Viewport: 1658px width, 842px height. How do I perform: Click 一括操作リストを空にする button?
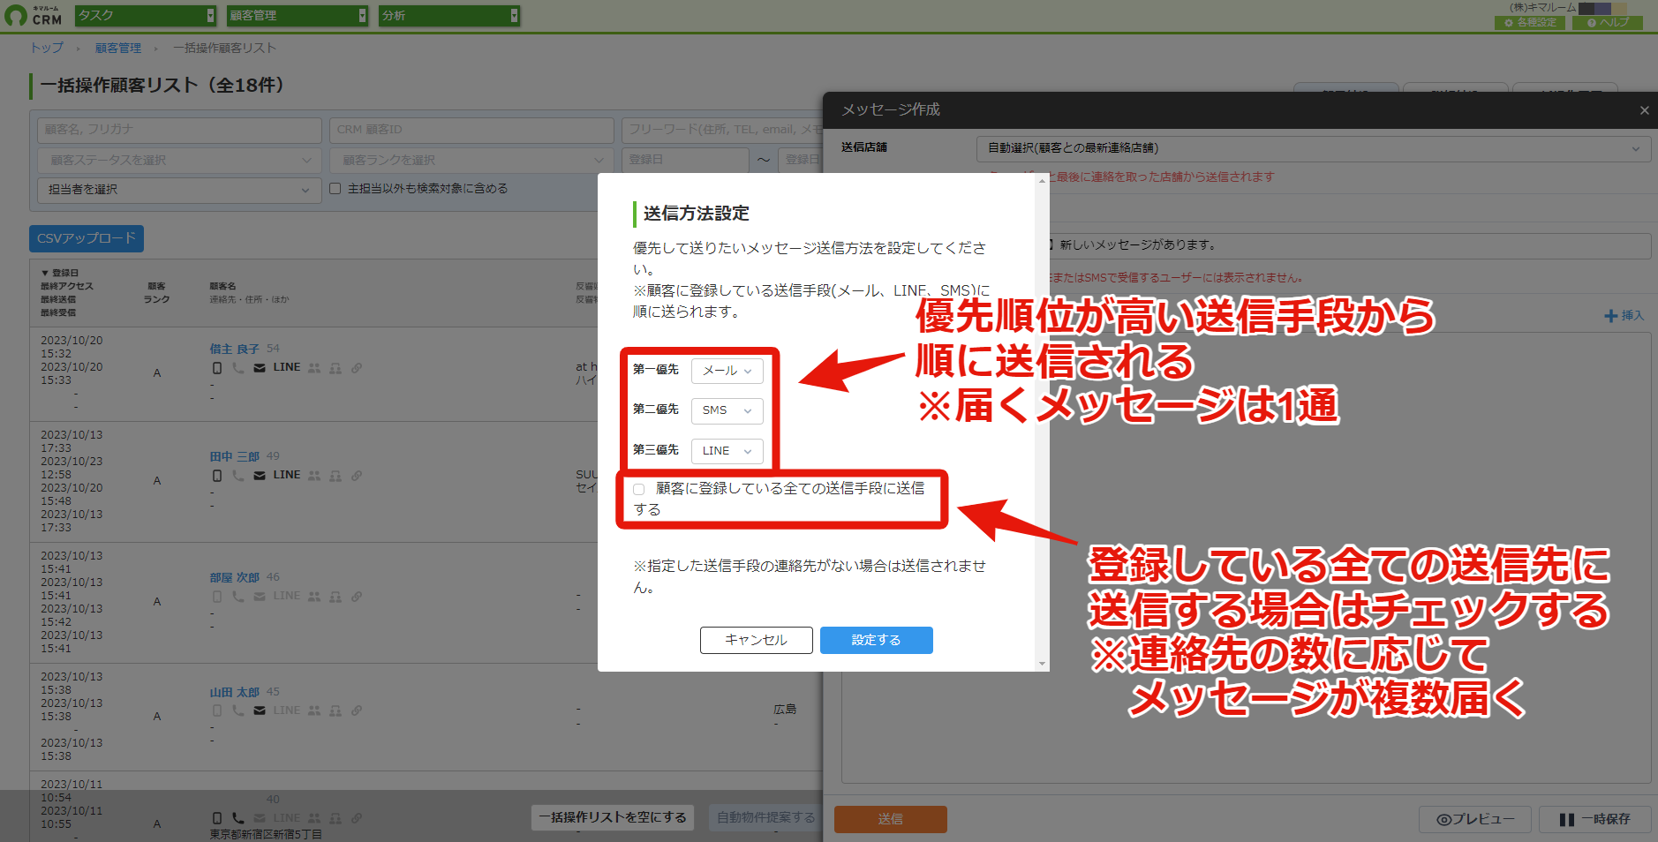[613, 817]
